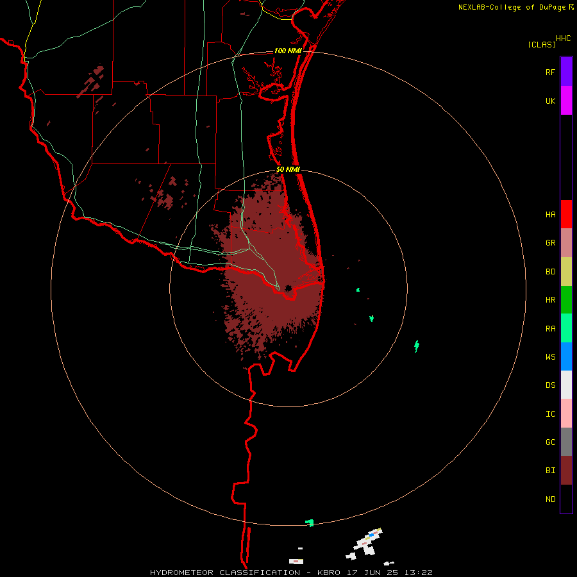The height and width of the screenshot is (577, 577).
Task: Click the light green RA swatch
Action: click(x=566, y=328)
